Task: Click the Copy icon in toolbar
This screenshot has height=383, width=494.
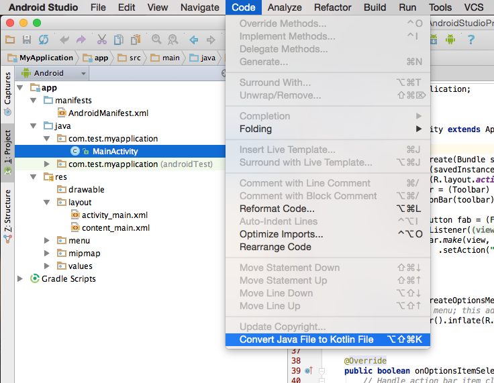Action: pyautogui.click(x=119, y=40)
